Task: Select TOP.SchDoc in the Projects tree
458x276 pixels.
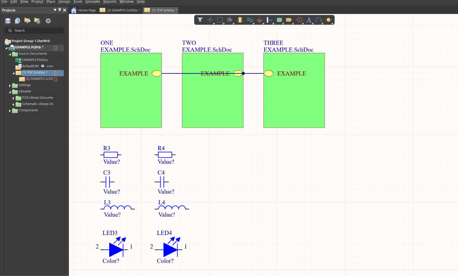Action: [37, 72]
